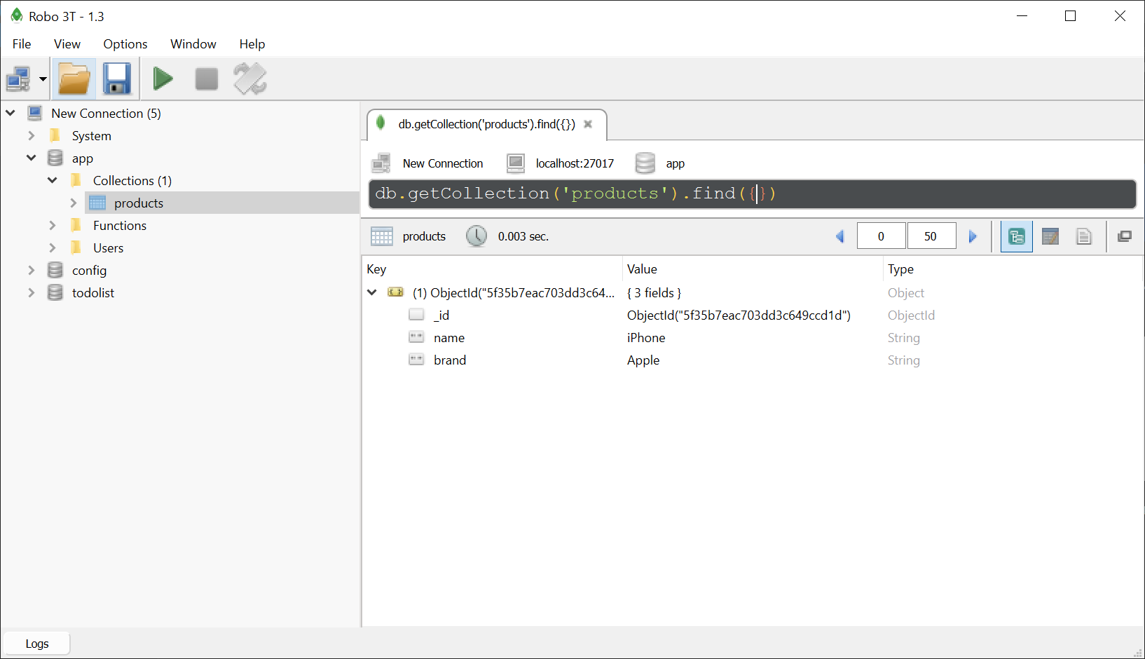The image size is (1145, 659).
Task: Open the connect dropdown arrow in toolbar
Action: [x=43, y=79]
